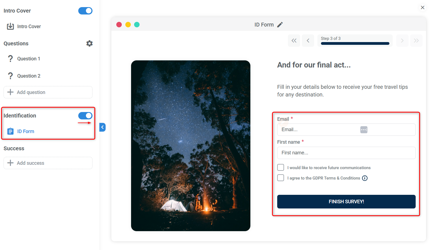Collapse the sidebar with blue chevron tab
This screenshot has height=250, width=434.
tap(102, 127)
